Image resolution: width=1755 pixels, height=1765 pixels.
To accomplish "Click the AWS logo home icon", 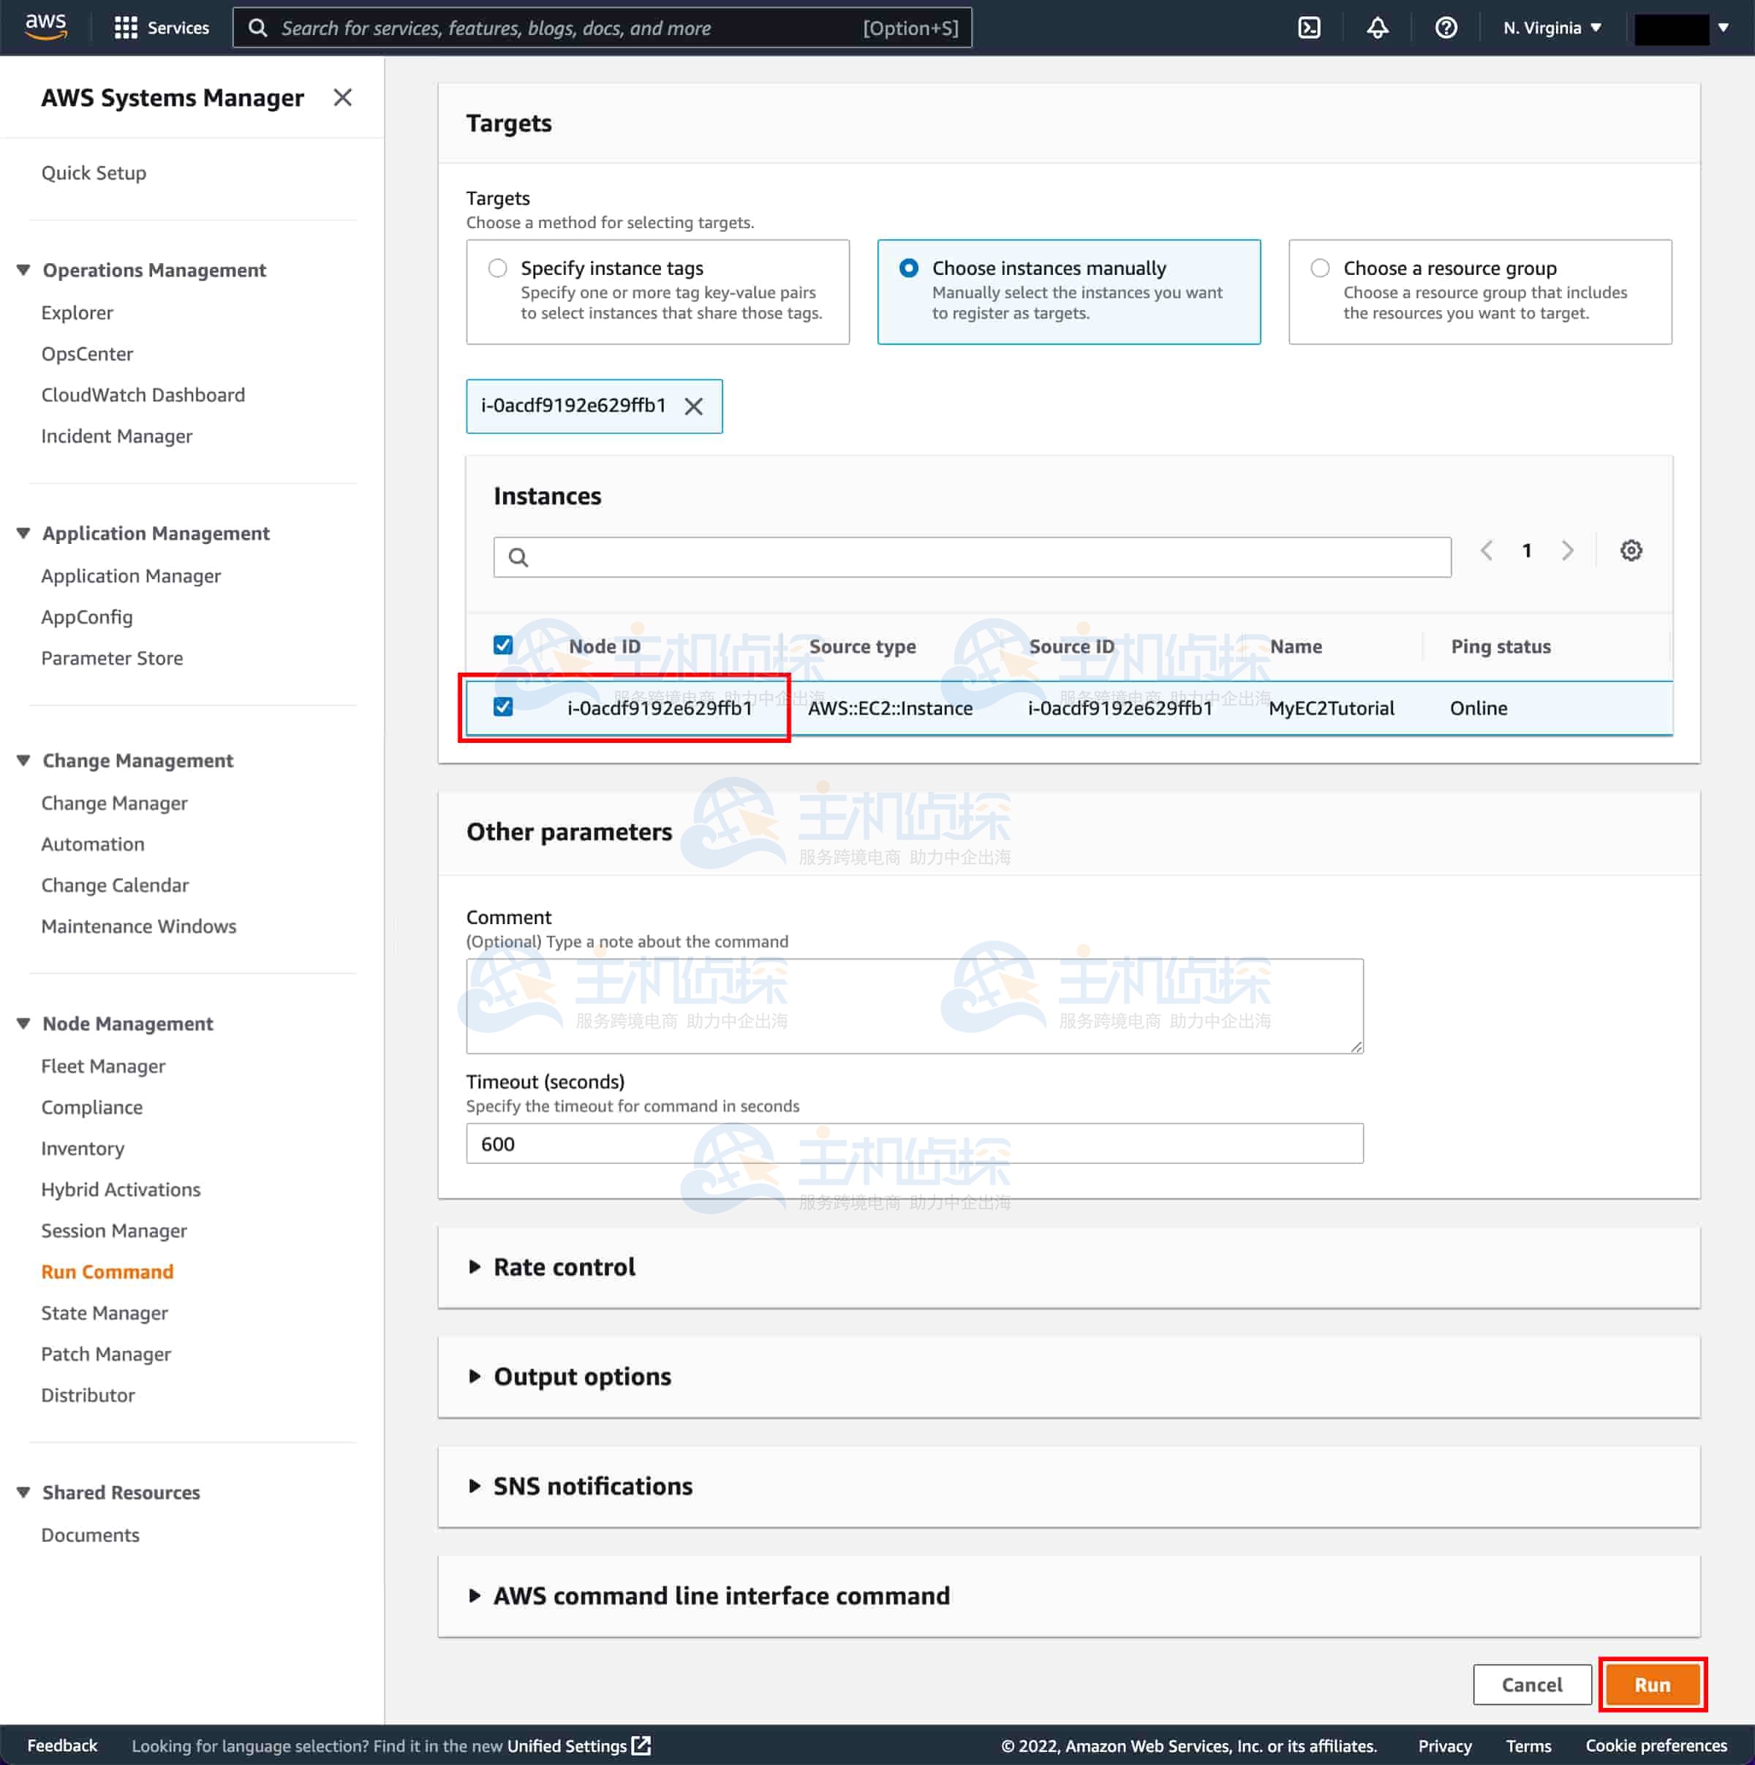I will 45,26.
